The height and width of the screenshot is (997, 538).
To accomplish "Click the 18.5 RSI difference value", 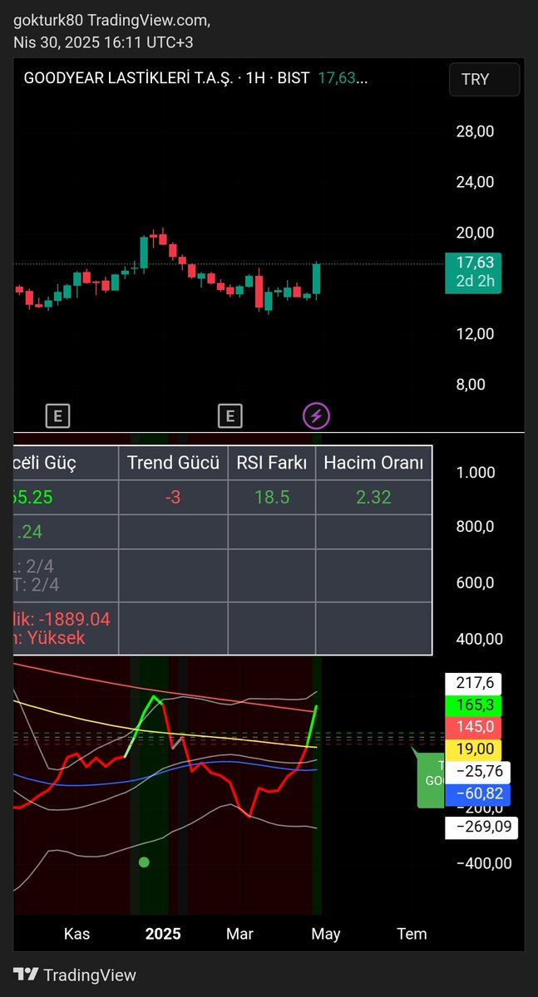I will pos(271,498).
